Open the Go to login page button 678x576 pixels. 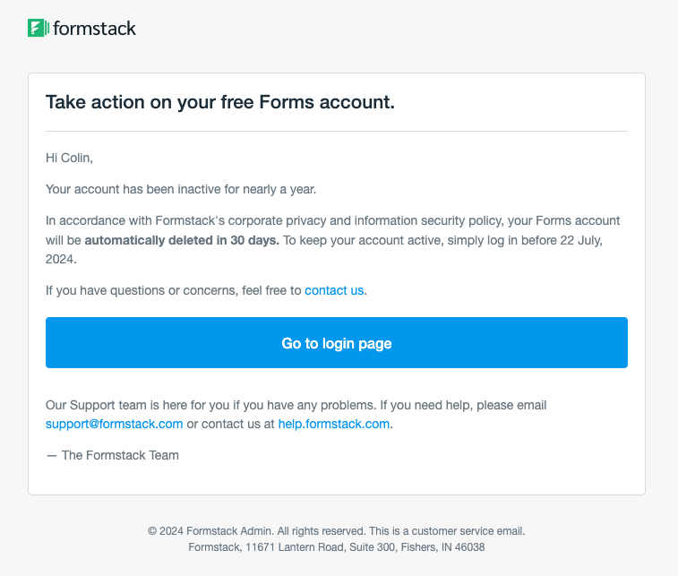pos(336,343)
